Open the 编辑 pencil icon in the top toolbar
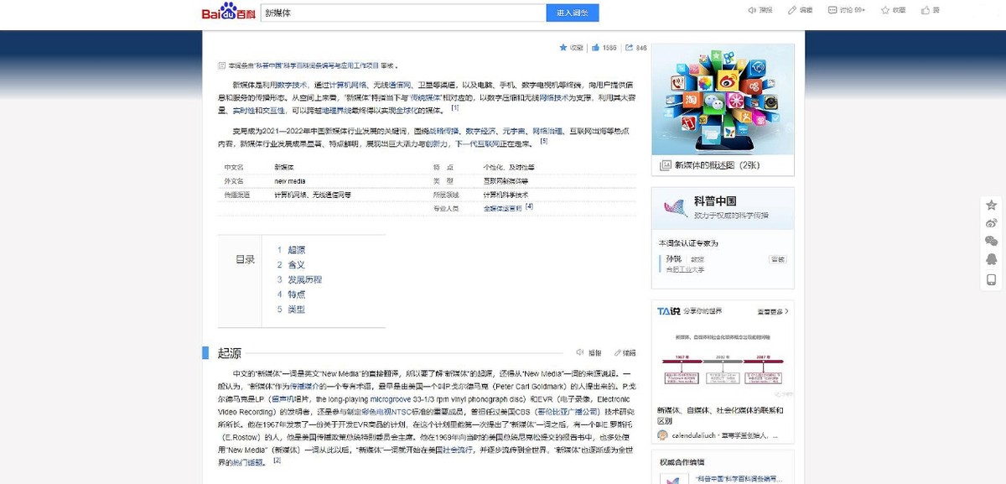This screenshot has width=1006, height=484. point(795,10)
